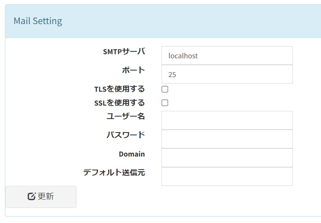Click the empty panel area right of 更新 button

[195, 200]
